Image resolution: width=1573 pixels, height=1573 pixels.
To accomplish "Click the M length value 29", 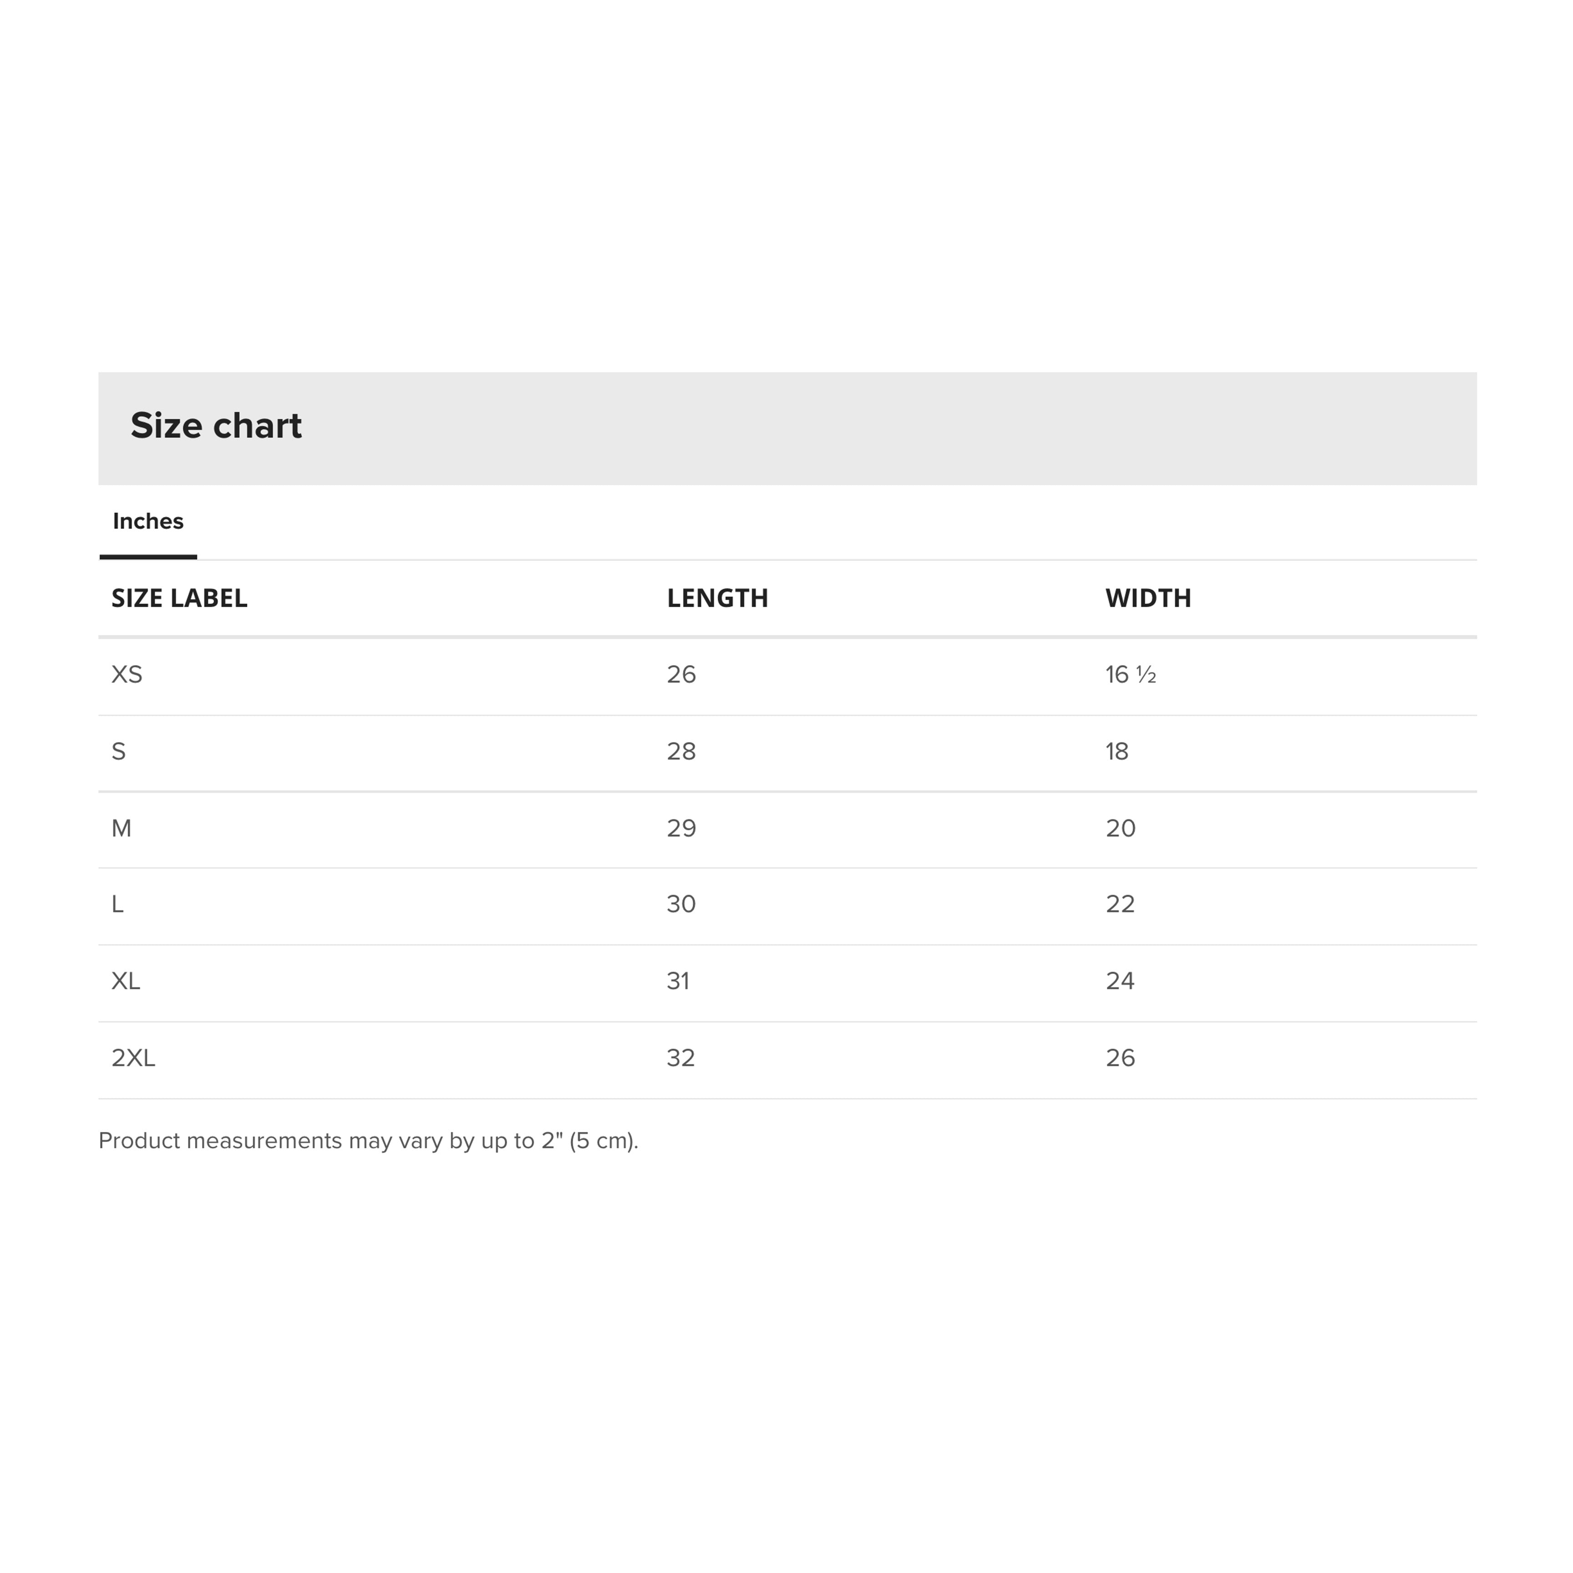I will (x=681, y=828).
